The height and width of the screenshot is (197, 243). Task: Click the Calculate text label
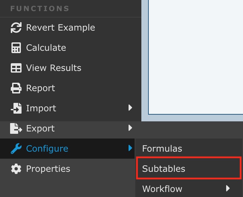tap(46, 48)
